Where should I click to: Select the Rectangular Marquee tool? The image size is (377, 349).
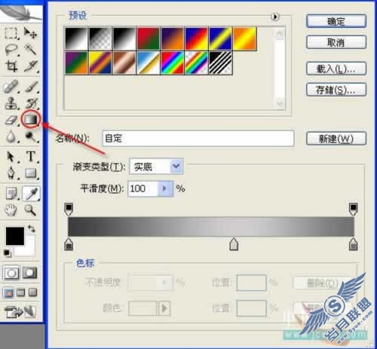pyautogui.click(x=11, y=33)
